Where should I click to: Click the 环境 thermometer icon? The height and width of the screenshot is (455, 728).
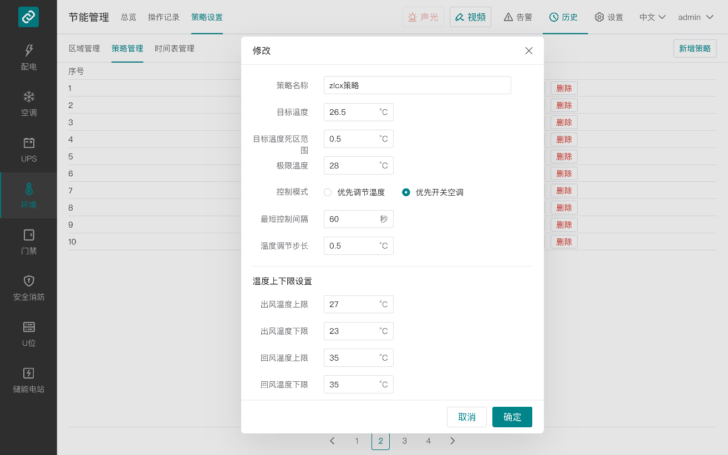point(29,189)
